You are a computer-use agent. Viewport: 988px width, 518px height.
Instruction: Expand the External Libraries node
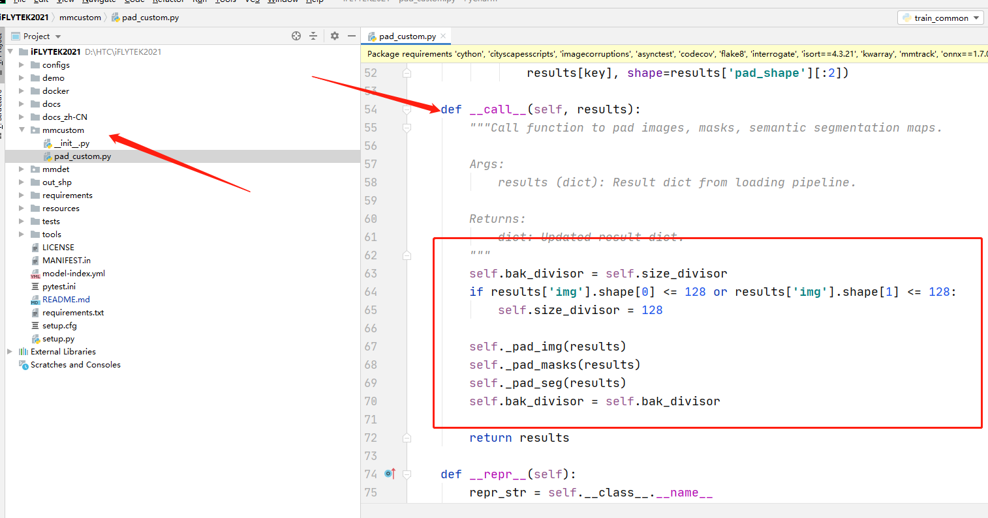10,351
